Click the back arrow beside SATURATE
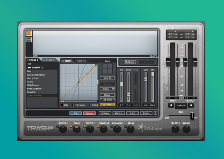224x159 pixels. [29, 68]
